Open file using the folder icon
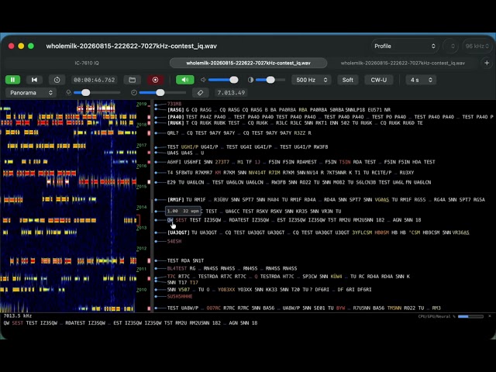 pos(133,80)
